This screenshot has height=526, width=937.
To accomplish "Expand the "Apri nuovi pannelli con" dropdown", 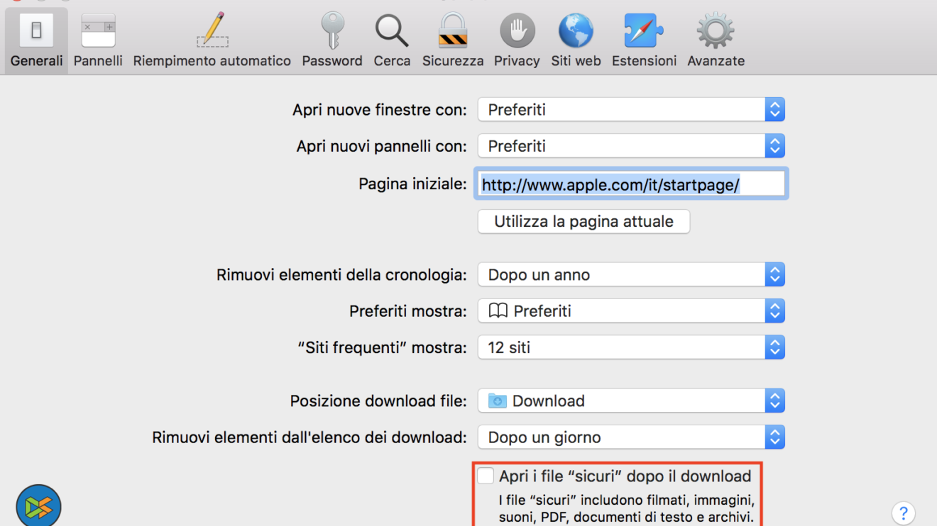I will tap(631, 146).
